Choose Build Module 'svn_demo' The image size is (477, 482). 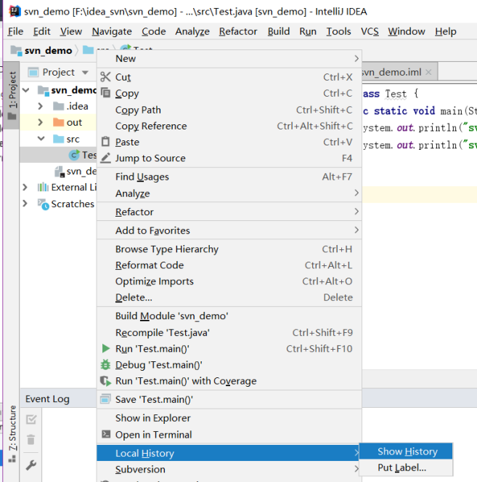pyautogui.click(x=229, y=316)
